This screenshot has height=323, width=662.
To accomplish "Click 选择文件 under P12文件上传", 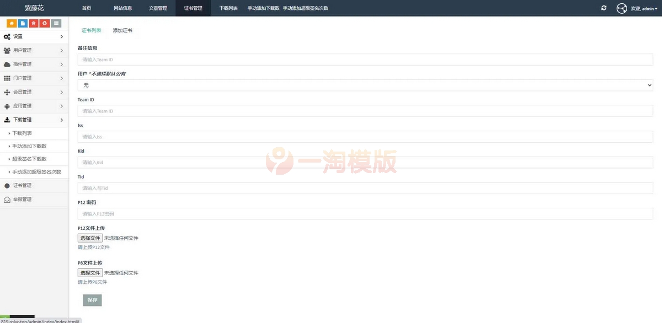I will pos(89,238).
